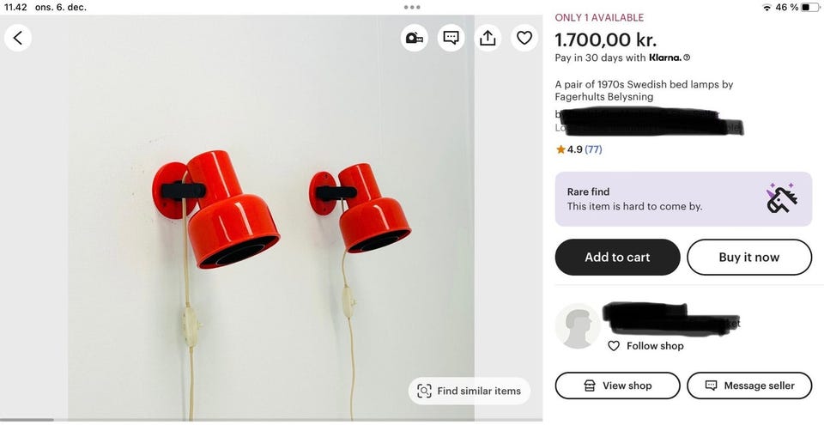Click the Wi-Fi status icon

766,7
